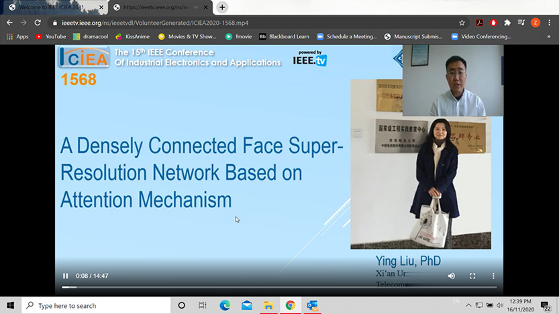This screenshot has width=559, height=314.
Task: Show more bookmarks chevron
Action: pos(549,36)
